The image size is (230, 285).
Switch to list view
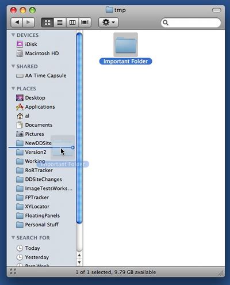click(60, 22)
